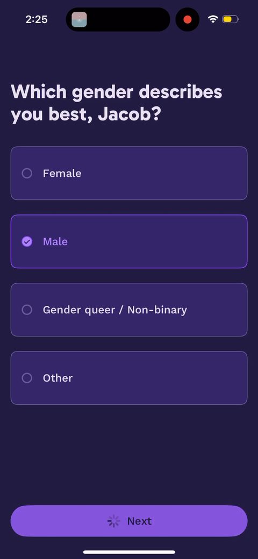Viewport: 258px width, 559px height.
Task: Click the Other option label text
Action: pyautogui.click(x=58, y=378)
